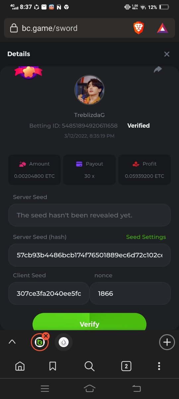Image resolution: width=179 pixels, height=399 pixels.
Task: Open TreblizdaG's profile avatar
Action: click(x=89, y=90)
